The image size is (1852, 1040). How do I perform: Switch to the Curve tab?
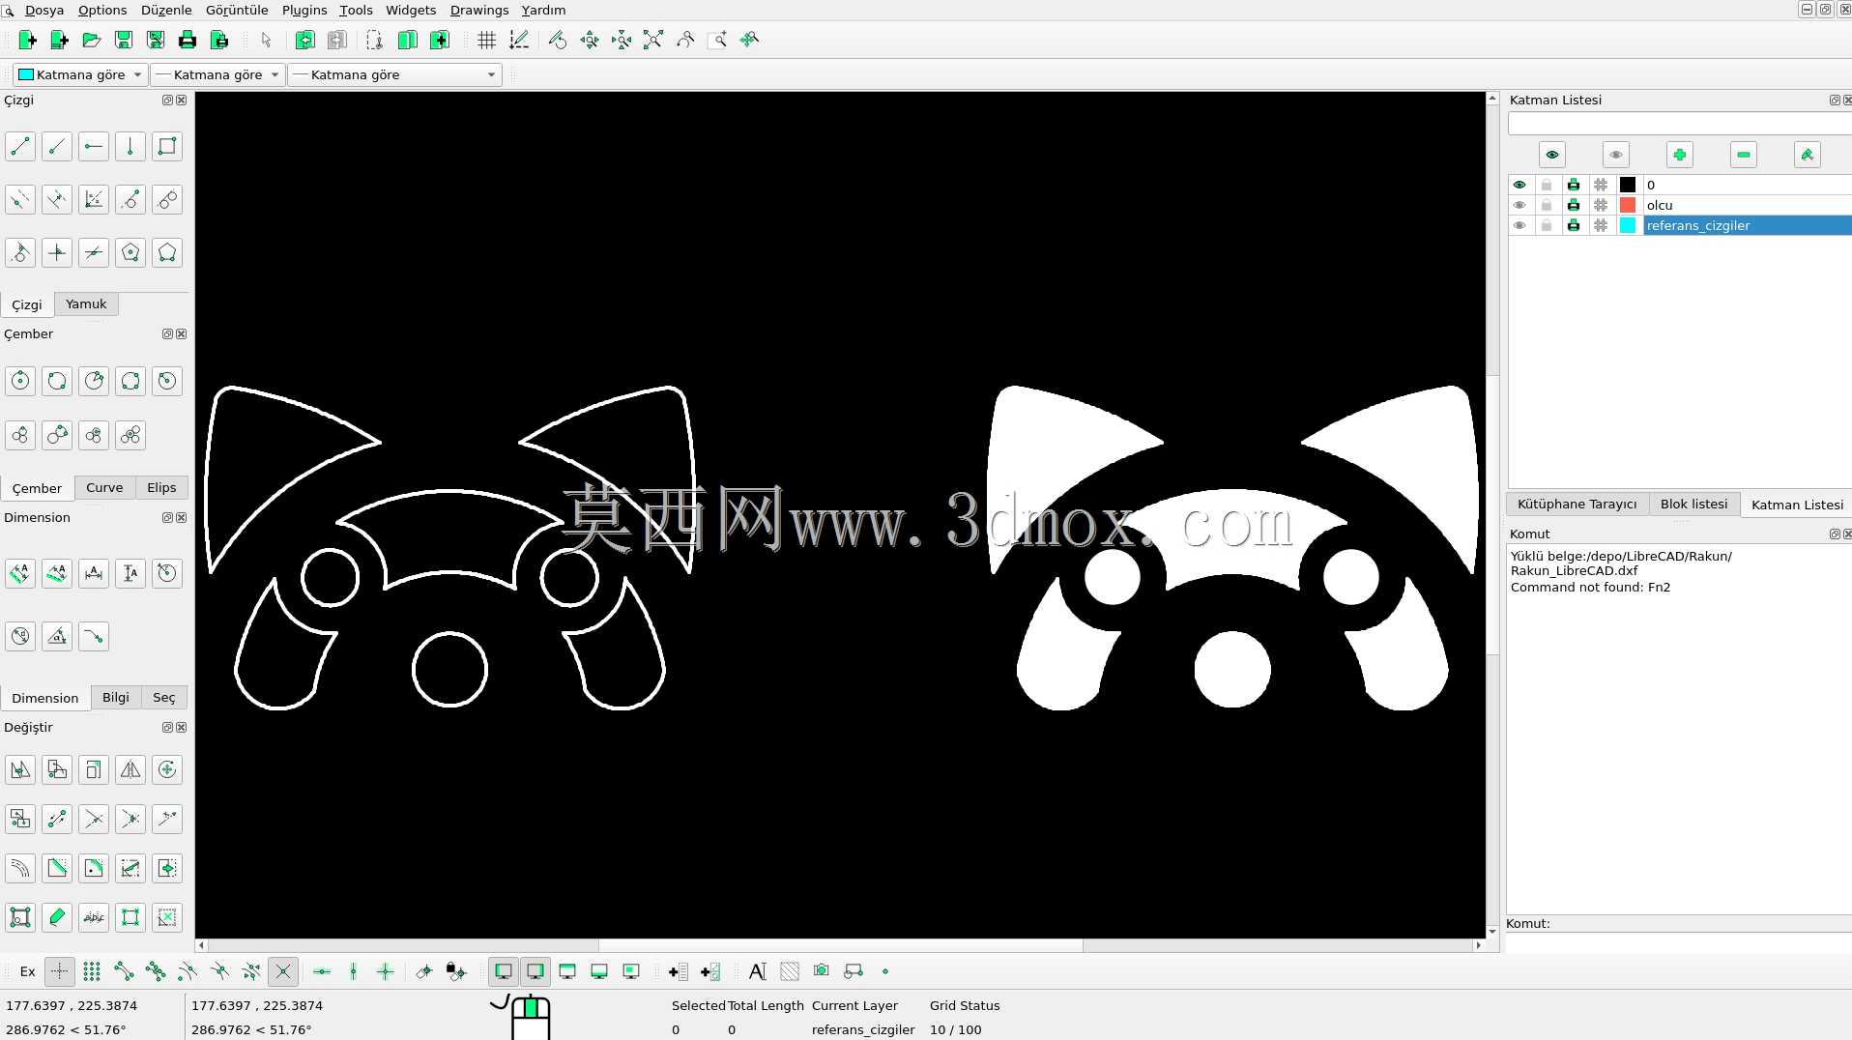point(104,487)
